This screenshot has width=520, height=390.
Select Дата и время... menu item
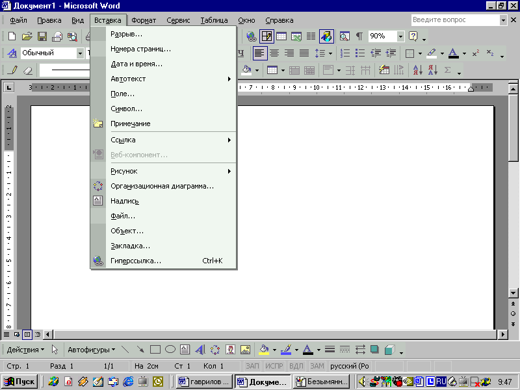click(164, 64)
